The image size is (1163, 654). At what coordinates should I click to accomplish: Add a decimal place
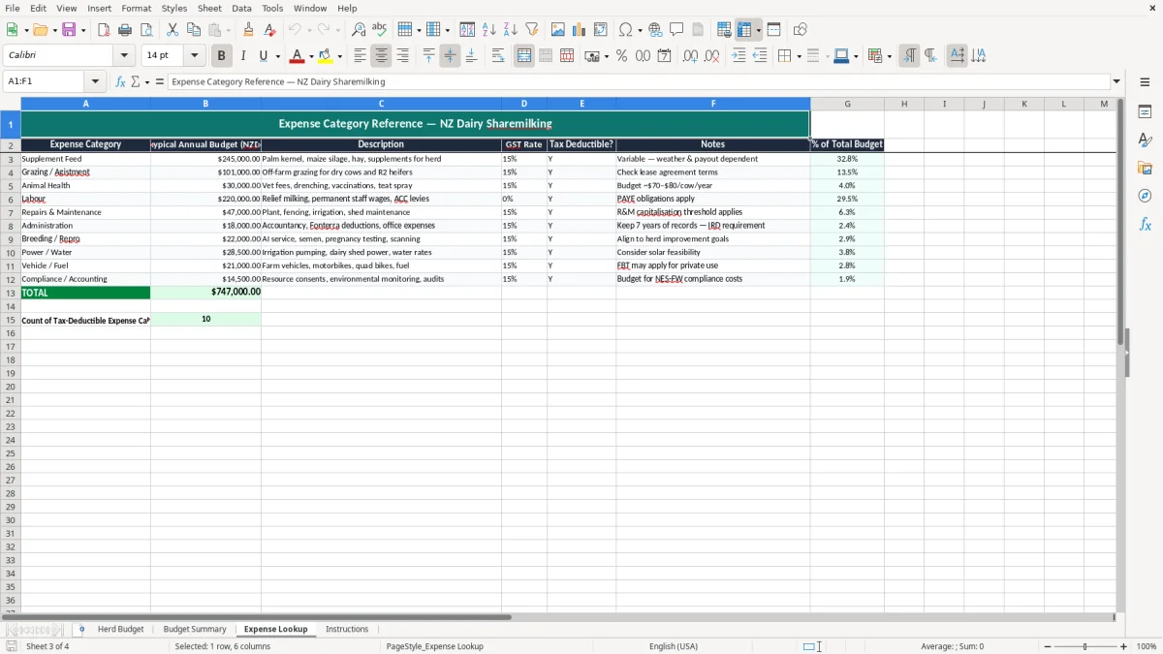click(x=690, y=56)
